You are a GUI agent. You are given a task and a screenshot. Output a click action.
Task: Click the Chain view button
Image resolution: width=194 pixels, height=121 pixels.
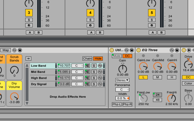[x=87, y=58]
